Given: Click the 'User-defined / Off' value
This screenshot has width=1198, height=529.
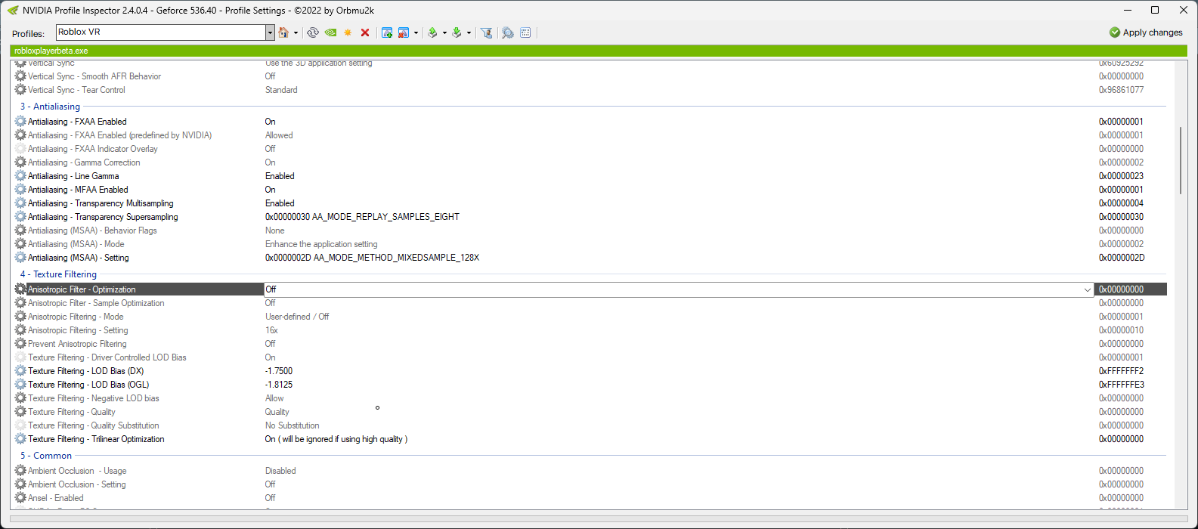Looking at the screenshot, I should [x=297, y=317].
